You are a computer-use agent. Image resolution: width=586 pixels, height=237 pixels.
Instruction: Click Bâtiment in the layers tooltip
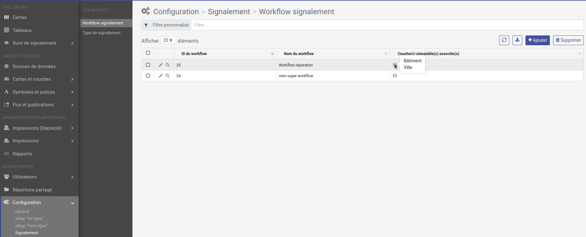coord(413,61)
